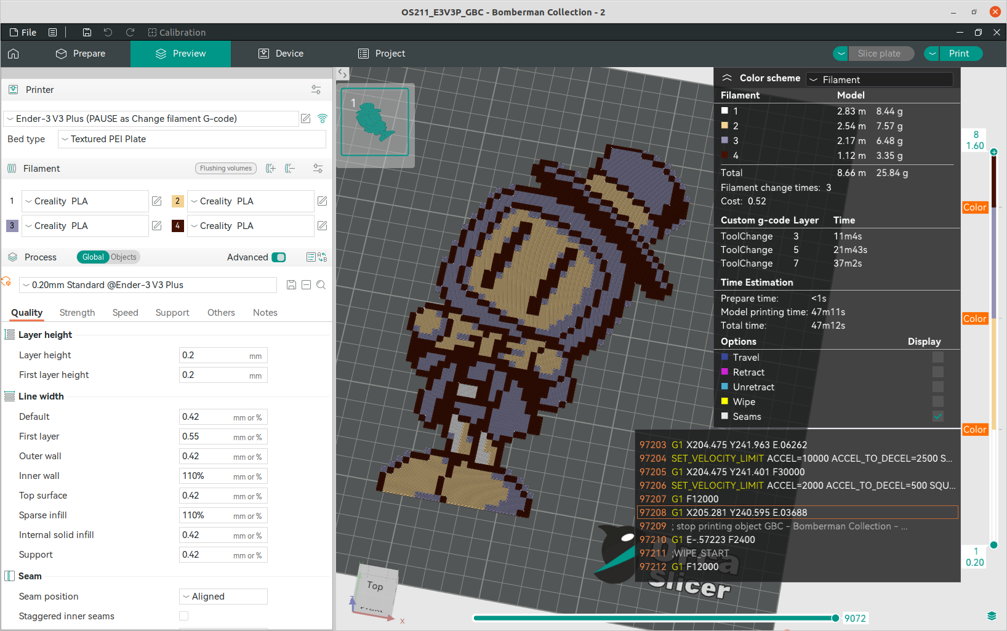
Task: Edit the filament 4 preset
Action: [322, 226]
